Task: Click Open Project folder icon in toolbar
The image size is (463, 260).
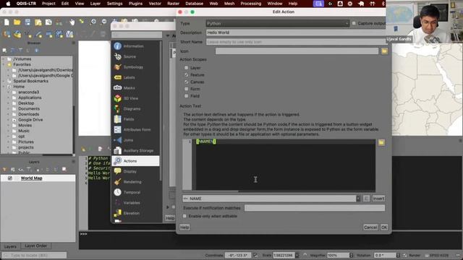Action: pos(17,22)
